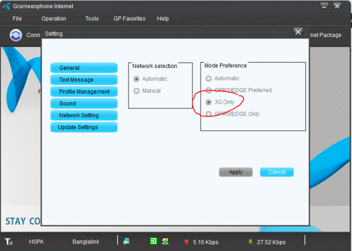Click the Grameenphone Internet window title

tap(43, 6)
